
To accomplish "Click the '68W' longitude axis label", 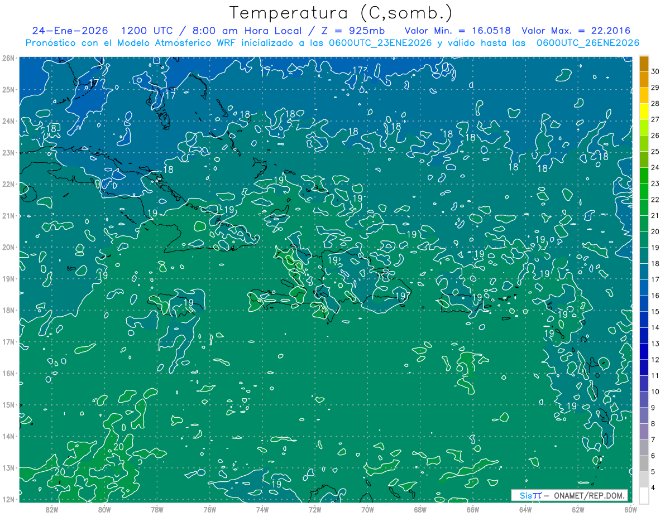I will tap(420, 509).
